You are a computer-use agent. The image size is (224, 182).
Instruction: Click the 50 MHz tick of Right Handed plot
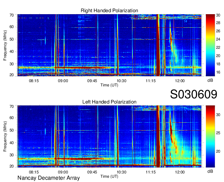(x=12, y=39)
